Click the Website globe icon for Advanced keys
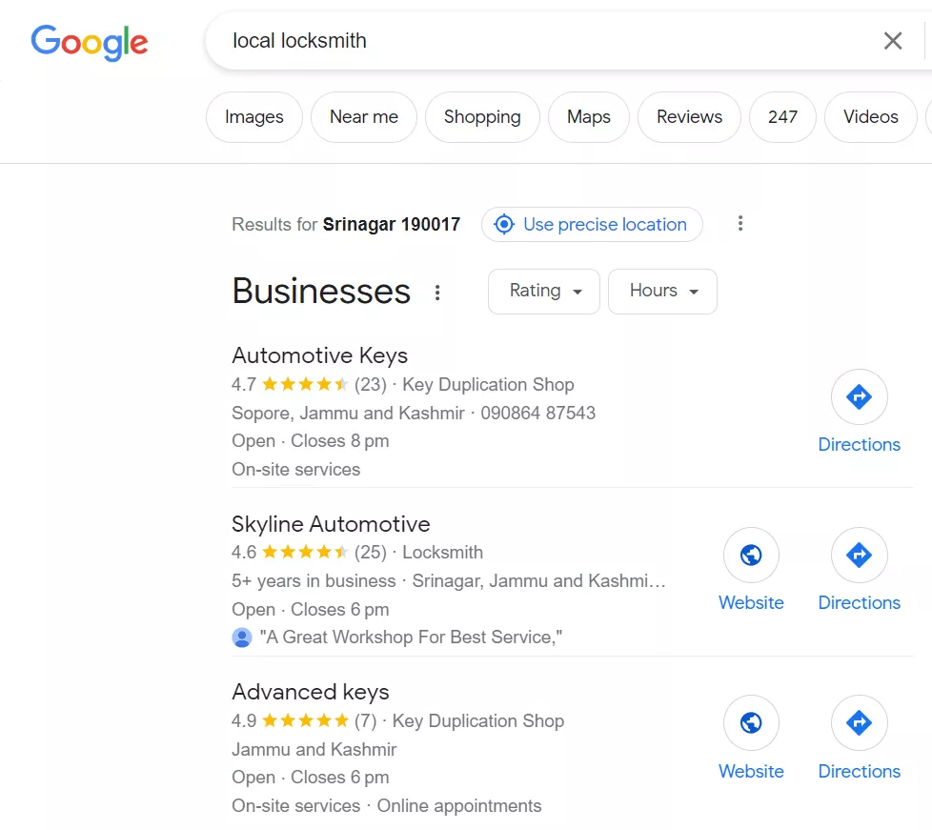Viewport: 932px width, 830px height. click(x=751, y=722)
